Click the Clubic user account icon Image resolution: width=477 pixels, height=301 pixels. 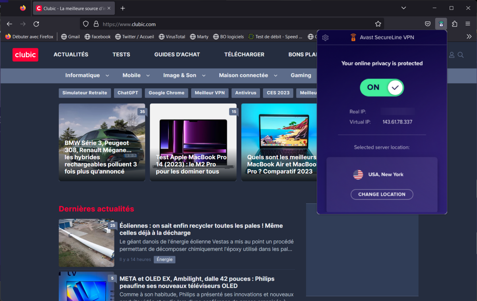(452, 55)
